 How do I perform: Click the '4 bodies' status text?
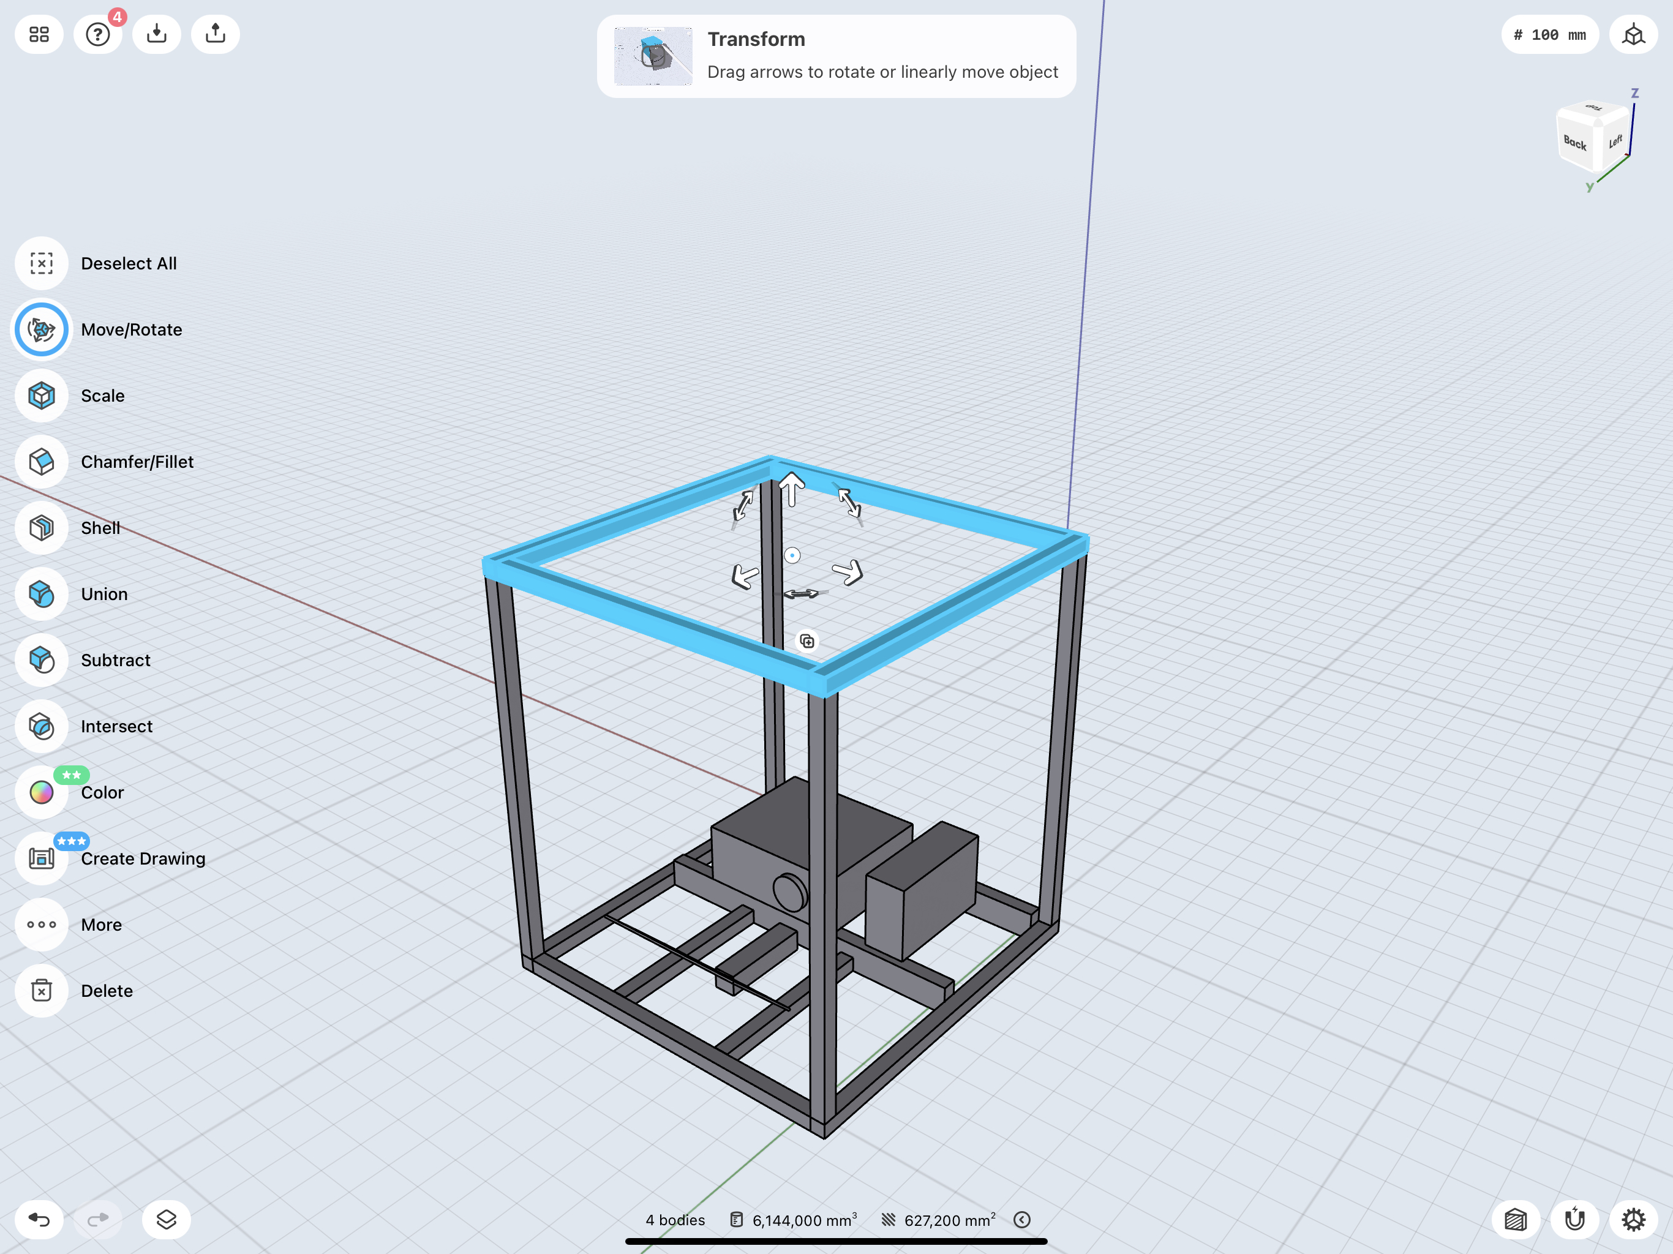[675, 1220]
